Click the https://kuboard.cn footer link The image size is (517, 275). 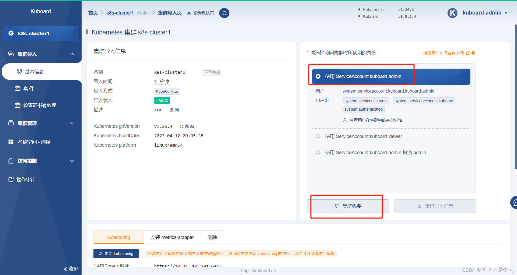[258, 271]
